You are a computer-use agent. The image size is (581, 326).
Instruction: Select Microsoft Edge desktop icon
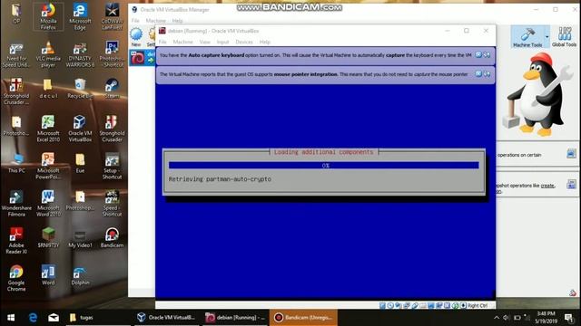tap(80, 16)
